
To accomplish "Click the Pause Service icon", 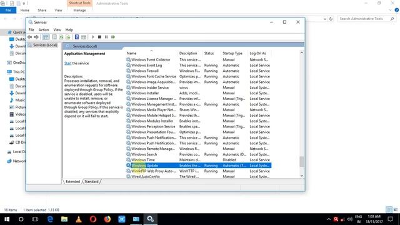I will click(106, 37).
